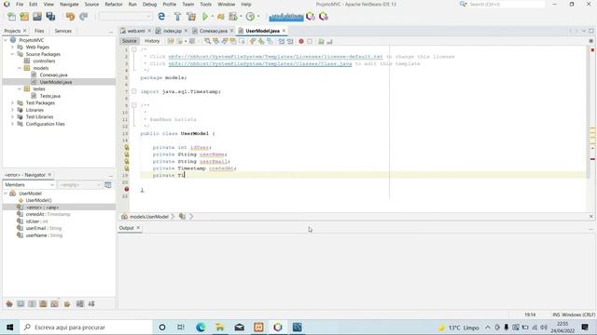Click createdAt : Timestamp in Navigator
The height and width of the screenshot is (335, 597).
[x=48, y=214]
